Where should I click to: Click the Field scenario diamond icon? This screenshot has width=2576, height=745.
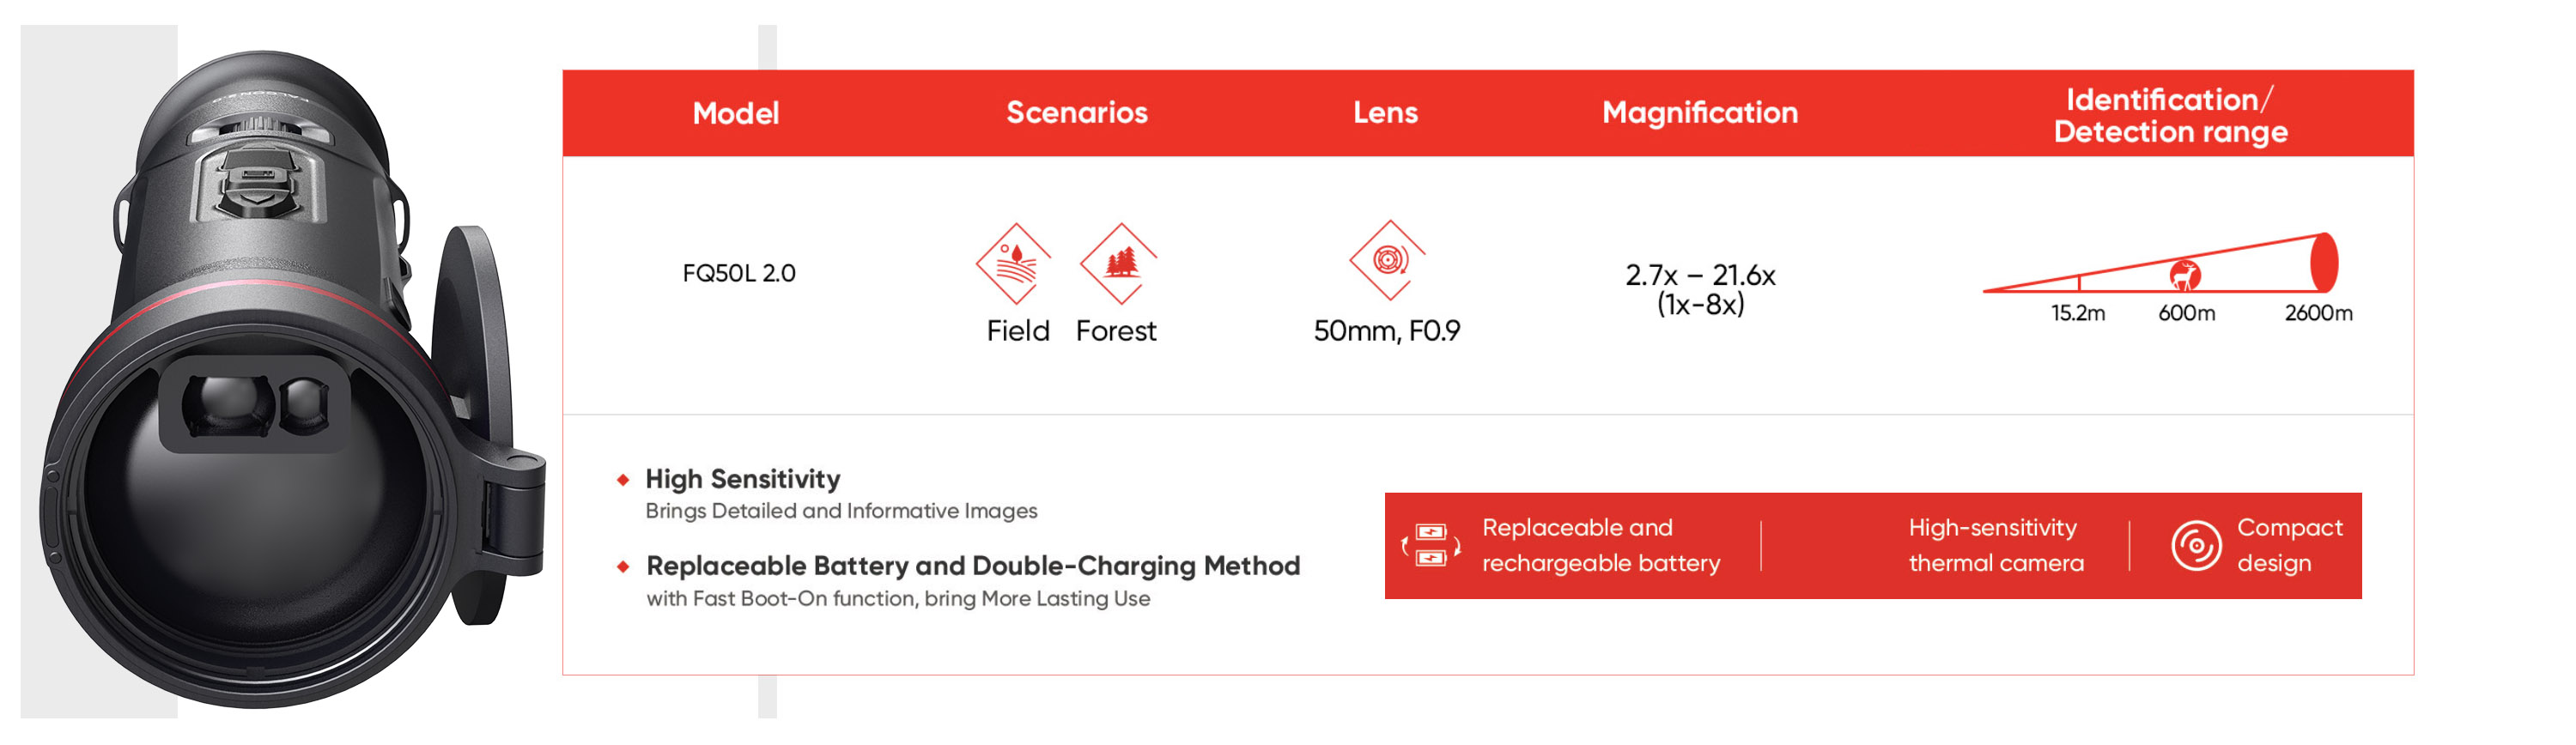pyautogui.click(x=1014, y=263)
